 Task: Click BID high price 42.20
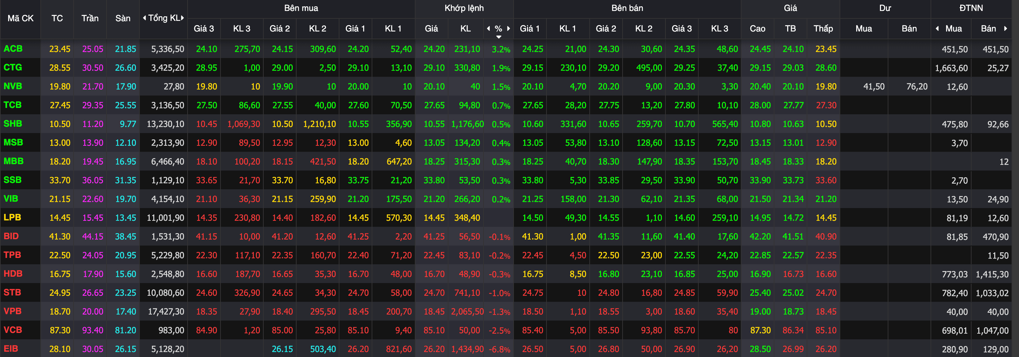(x=760, y=236)
